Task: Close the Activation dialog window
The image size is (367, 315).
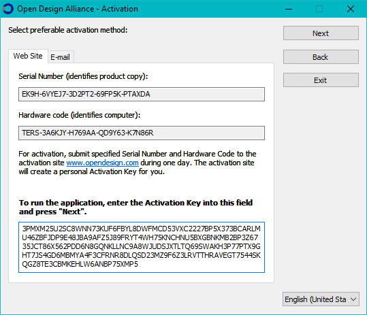Action: (x=351, y=9)
